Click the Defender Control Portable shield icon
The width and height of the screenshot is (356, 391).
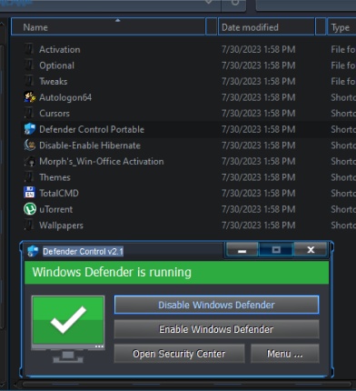(x=30, y=129)
